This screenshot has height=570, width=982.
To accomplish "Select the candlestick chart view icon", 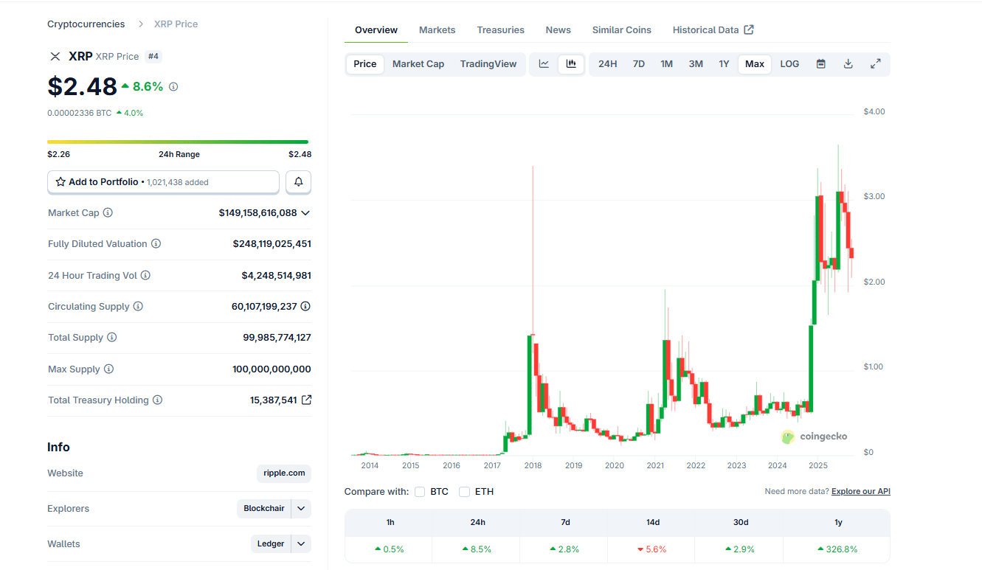I will 571,64.
